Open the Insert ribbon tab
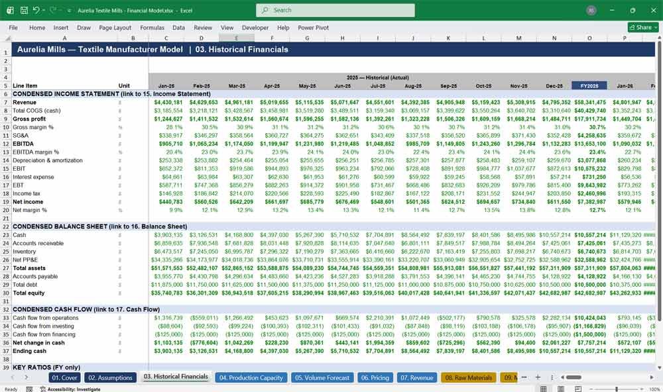The height and width of the screenshot is (392, 663). coord(61,27)
